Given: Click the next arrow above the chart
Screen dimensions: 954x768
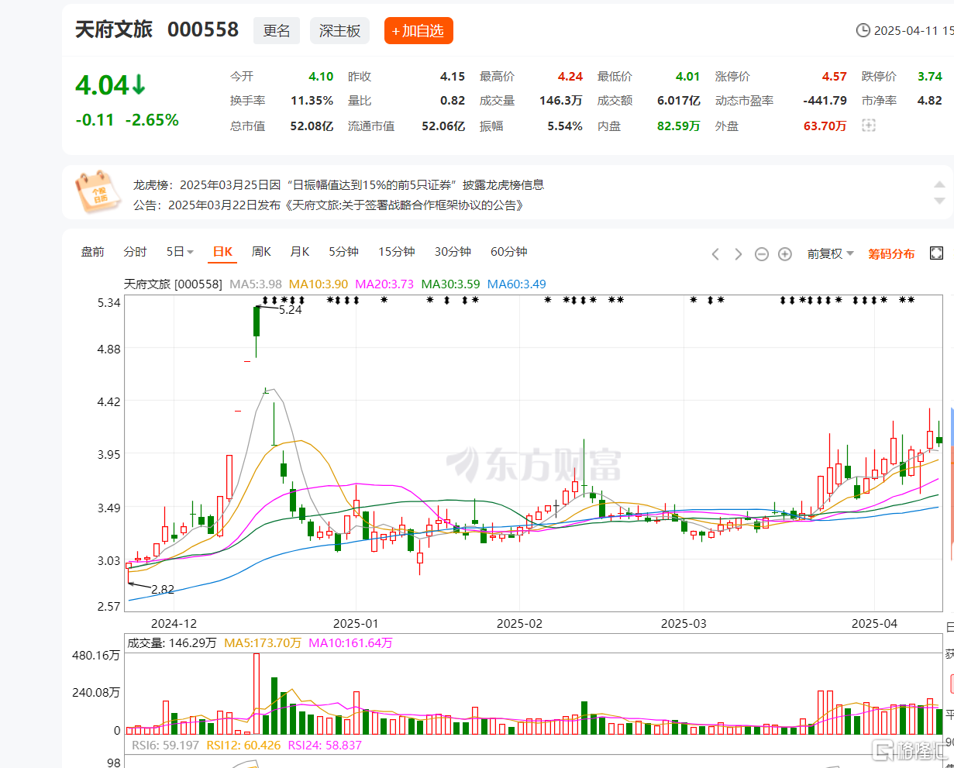Looking at the screenshot, I should coord(738,254).
